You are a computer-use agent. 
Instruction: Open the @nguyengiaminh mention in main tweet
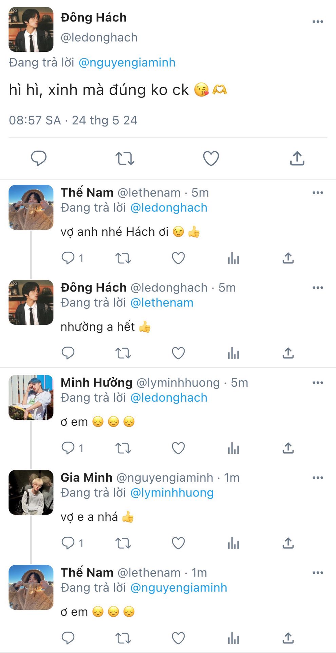(x=127, y=63)
